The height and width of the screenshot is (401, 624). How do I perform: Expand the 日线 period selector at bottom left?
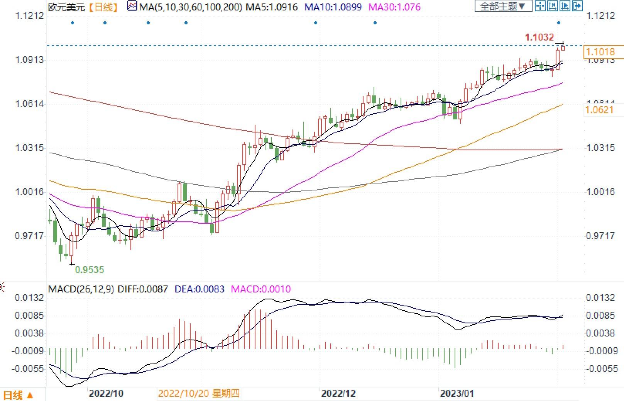(x=18, y=395)
